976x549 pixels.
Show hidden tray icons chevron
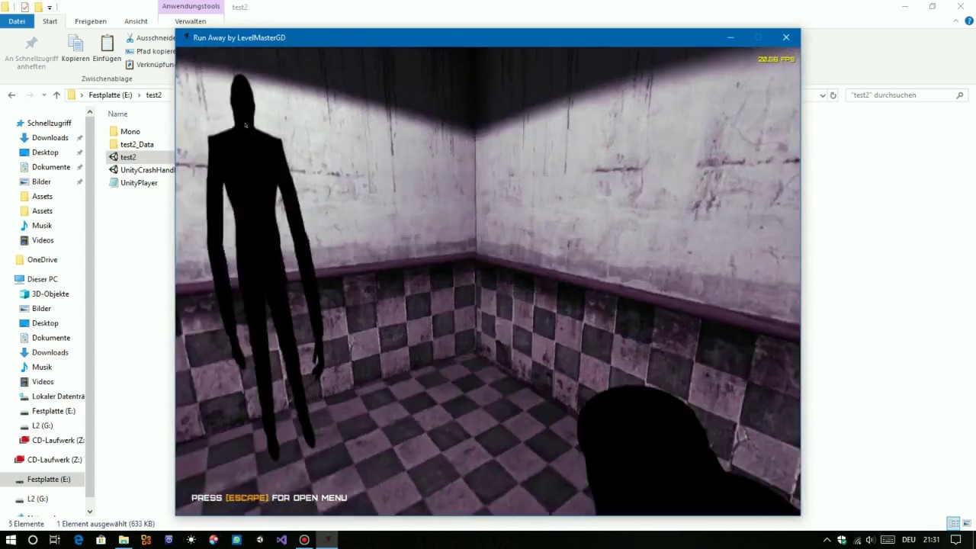click(827, 540)
